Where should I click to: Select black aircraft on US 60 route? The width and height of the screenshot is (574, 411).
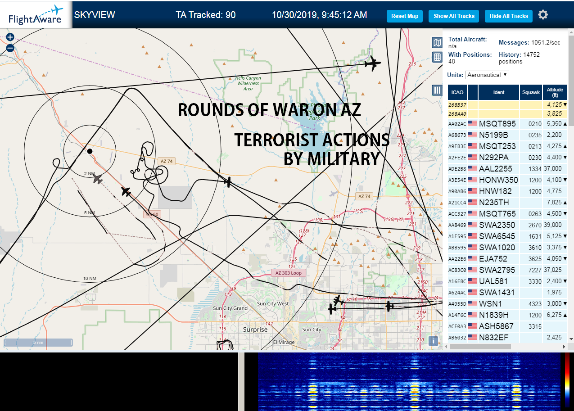(126, 191)
